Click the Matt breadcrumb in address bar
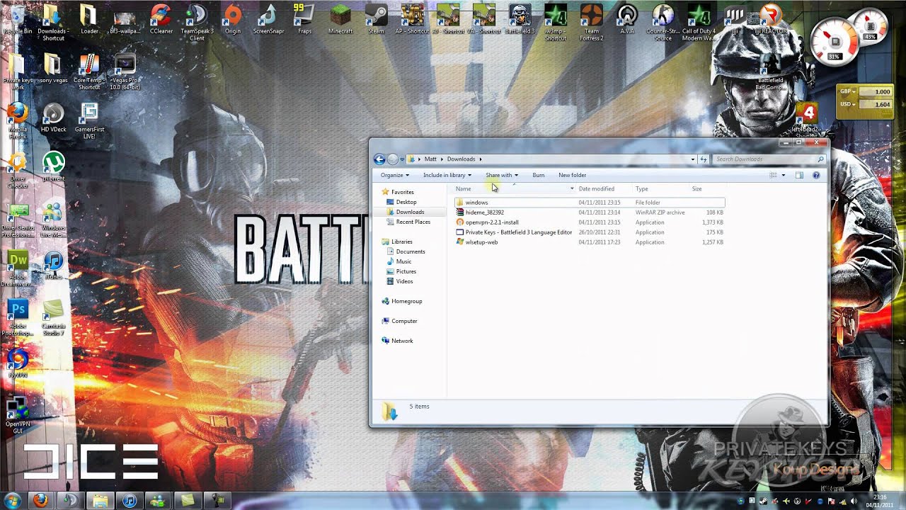The height and width of the screenshot is (510, 906). point(430,159)
